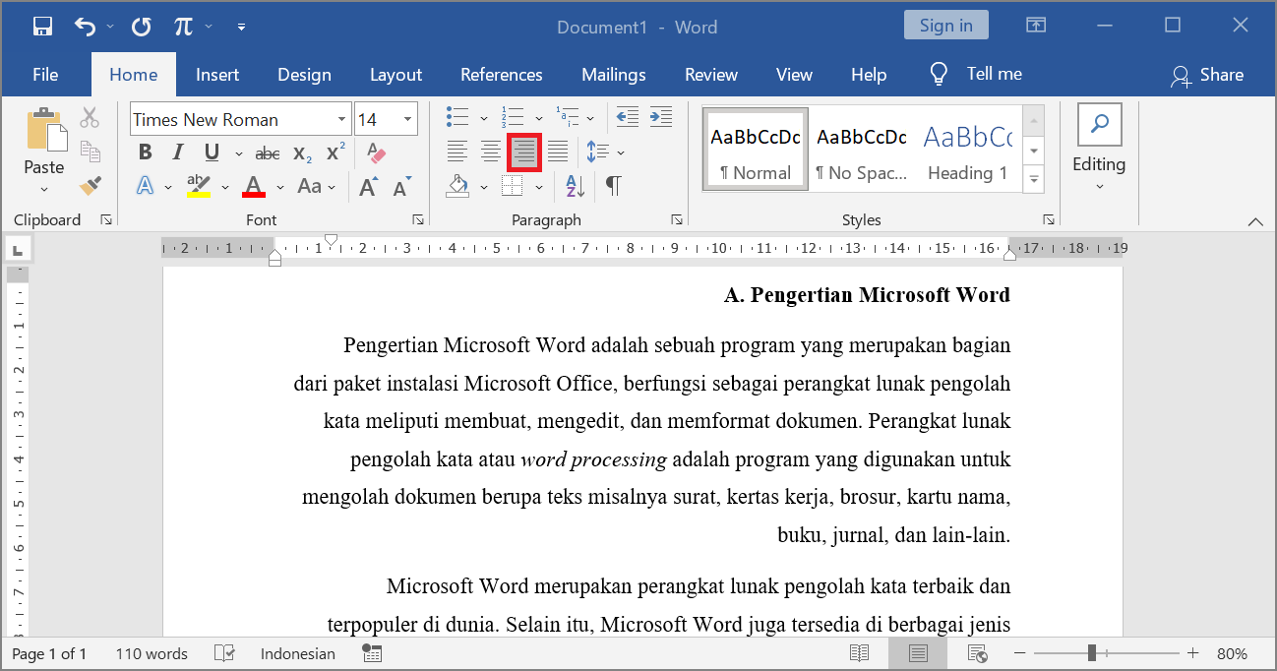Undo the last action
The image size is (1277, 671).
pos(86,27)
